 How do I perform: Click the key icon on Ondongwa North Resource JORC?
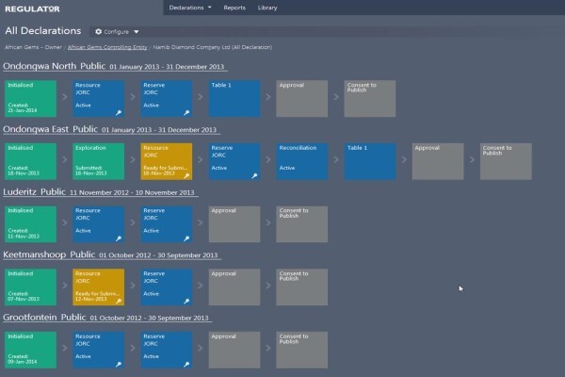(x=119, y=113)
